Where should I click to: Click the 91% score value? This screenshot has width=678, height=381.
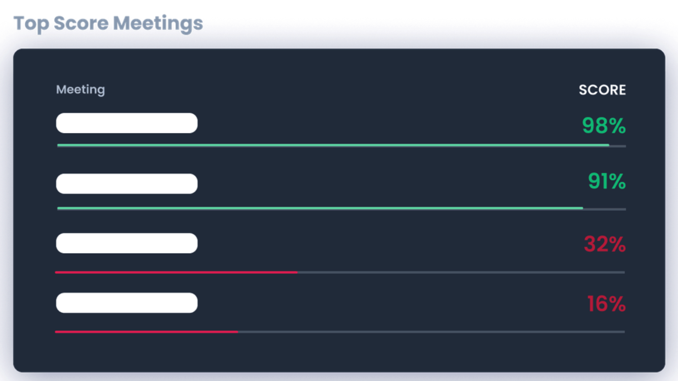(607, 181)
